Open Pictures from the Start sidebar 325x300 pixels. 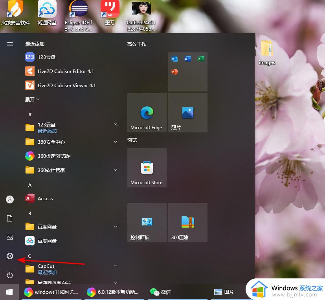10,237
